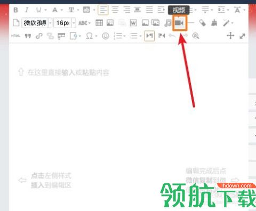
Task: Toggle right-to-left text direction
Action: (x=162, y=36)
